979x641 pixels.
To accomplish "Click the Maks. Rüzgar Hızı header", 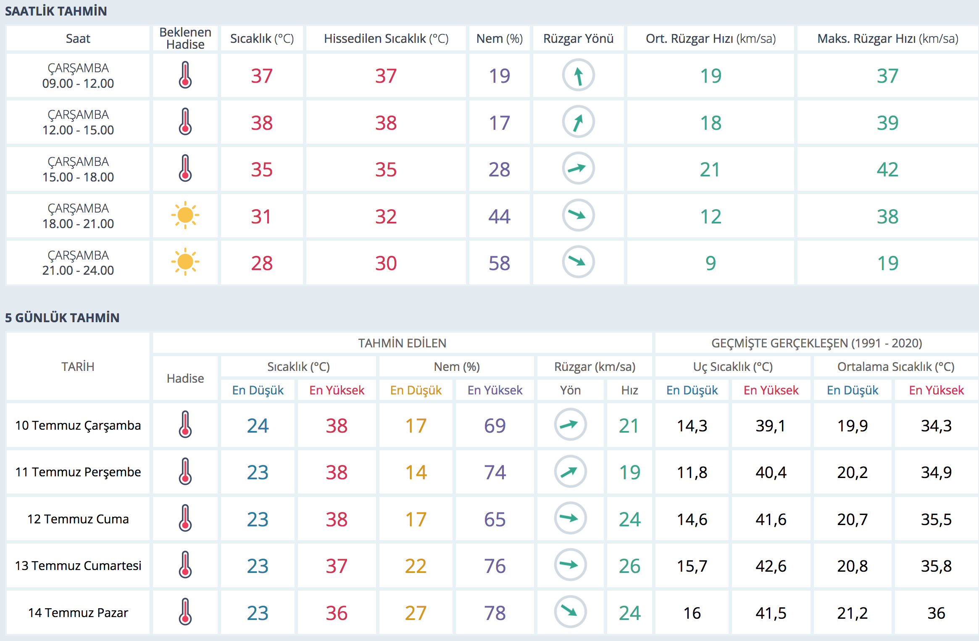I will [x=887, y=39].
